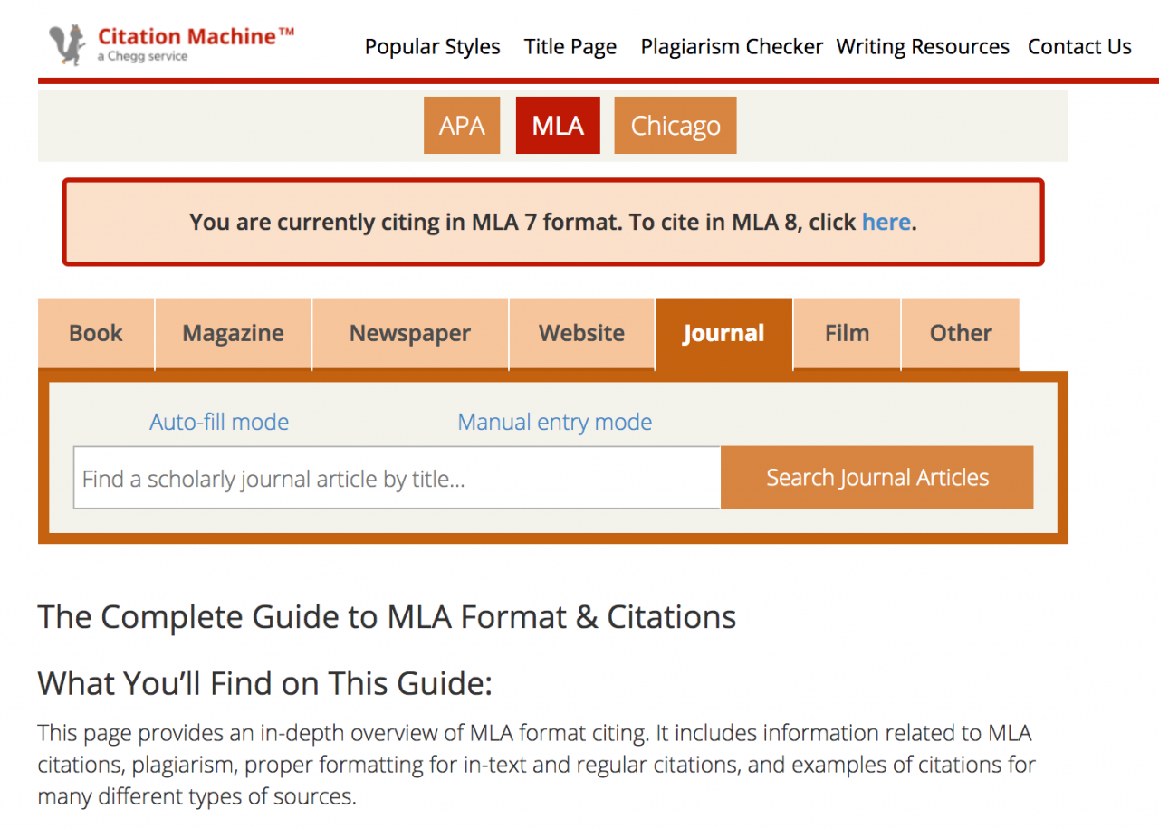Switch to the Website source tab
The height and width of the screenshot is (828, 1159).
(x=582, y=334)
